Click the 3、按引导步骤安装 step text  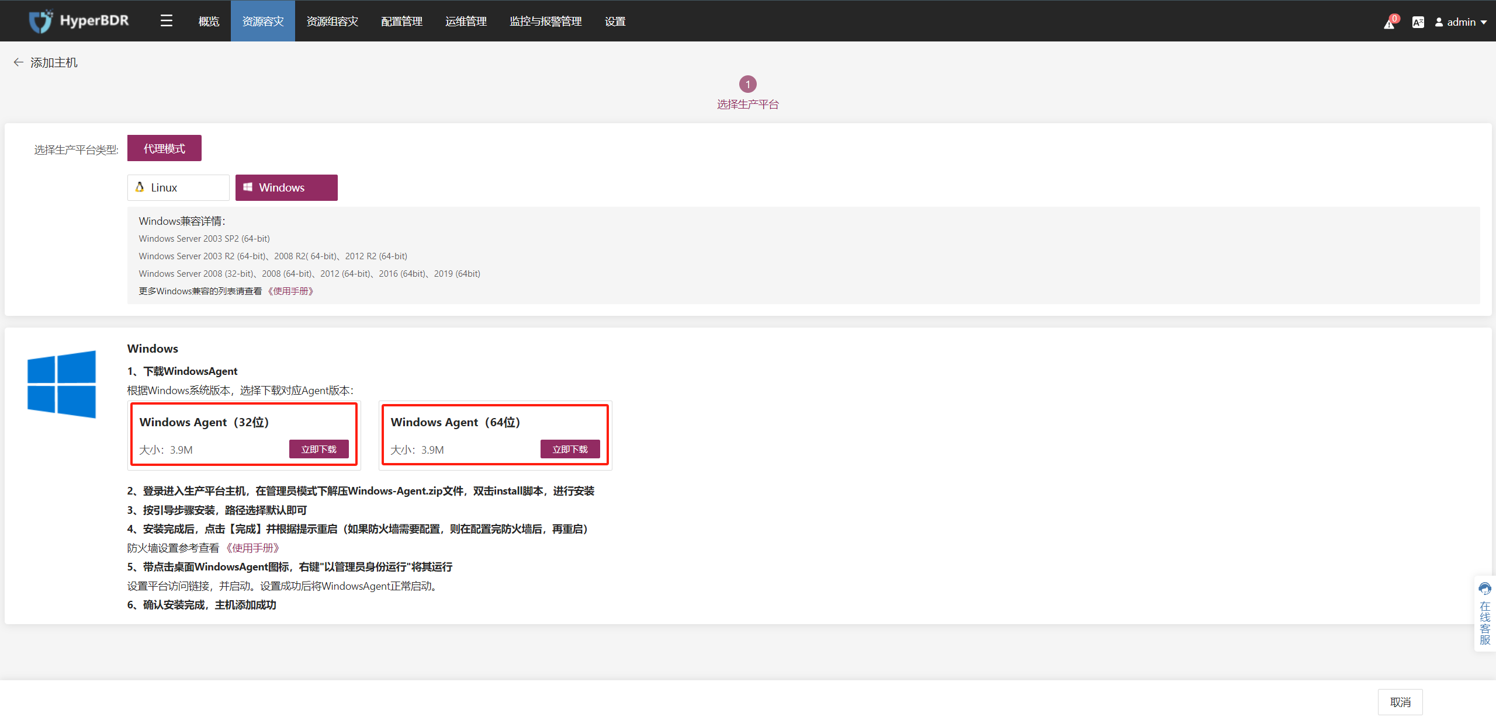coord(217,510)
